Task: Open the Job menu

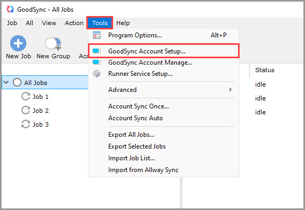Action: point(12,23)
